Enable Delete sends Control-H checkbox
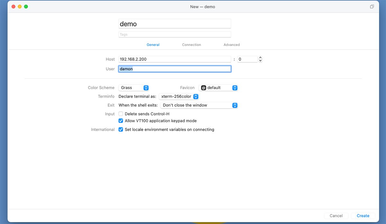The height and width of the screenshot is (224, 386). click(121, 114)
